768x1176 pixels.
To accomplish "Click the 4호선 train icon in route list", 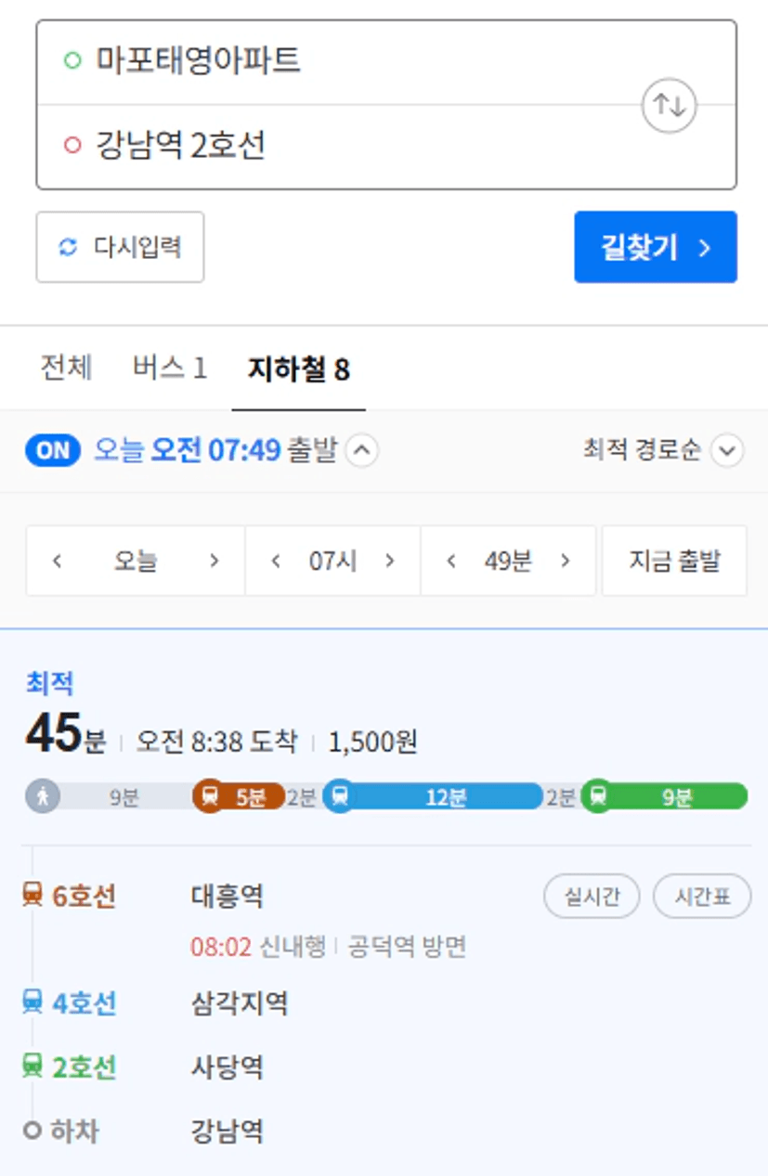I will pyautogui.click(x=33, y=1002).
